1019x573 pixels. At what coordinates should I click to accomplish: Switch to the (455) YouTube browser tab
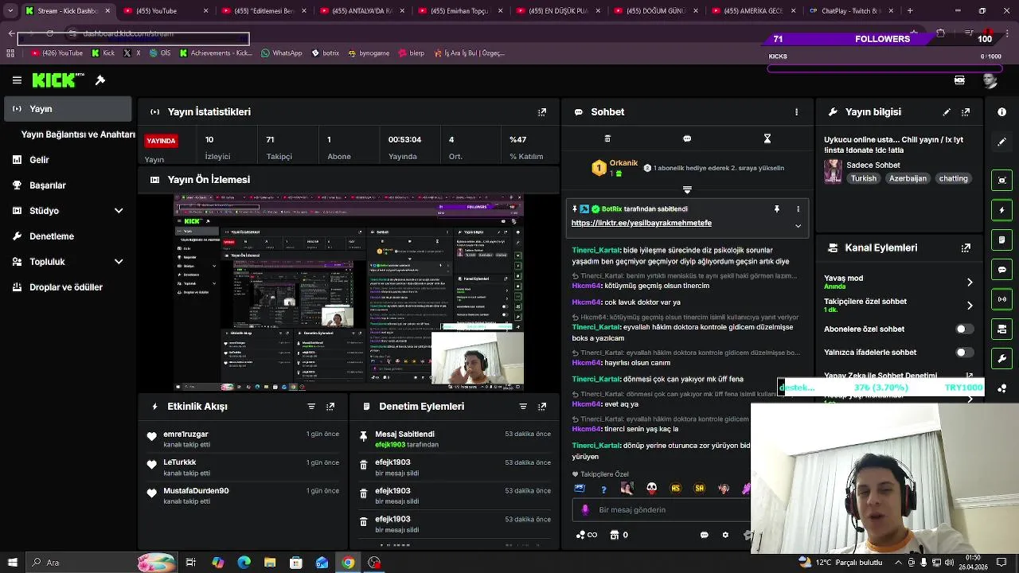pos(164,11)
